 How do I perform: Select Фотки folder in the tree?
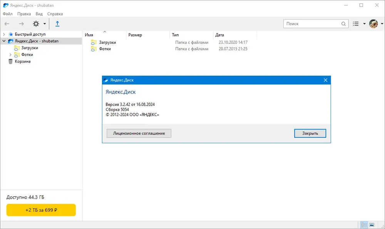(x=27, y=55)
